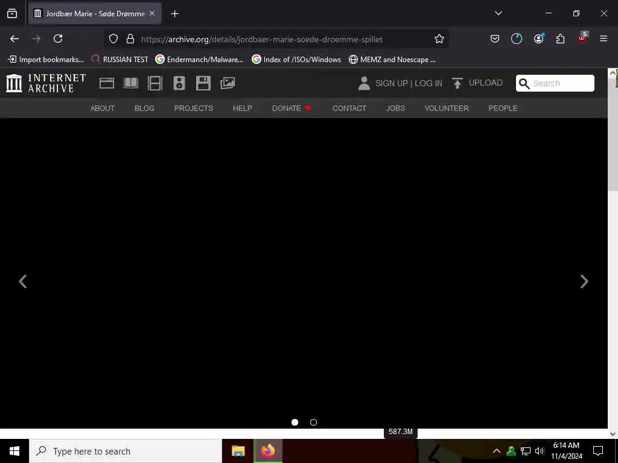Open the ABOUT menu item
The width and height of the screenshot is (618, 463).
103,109
